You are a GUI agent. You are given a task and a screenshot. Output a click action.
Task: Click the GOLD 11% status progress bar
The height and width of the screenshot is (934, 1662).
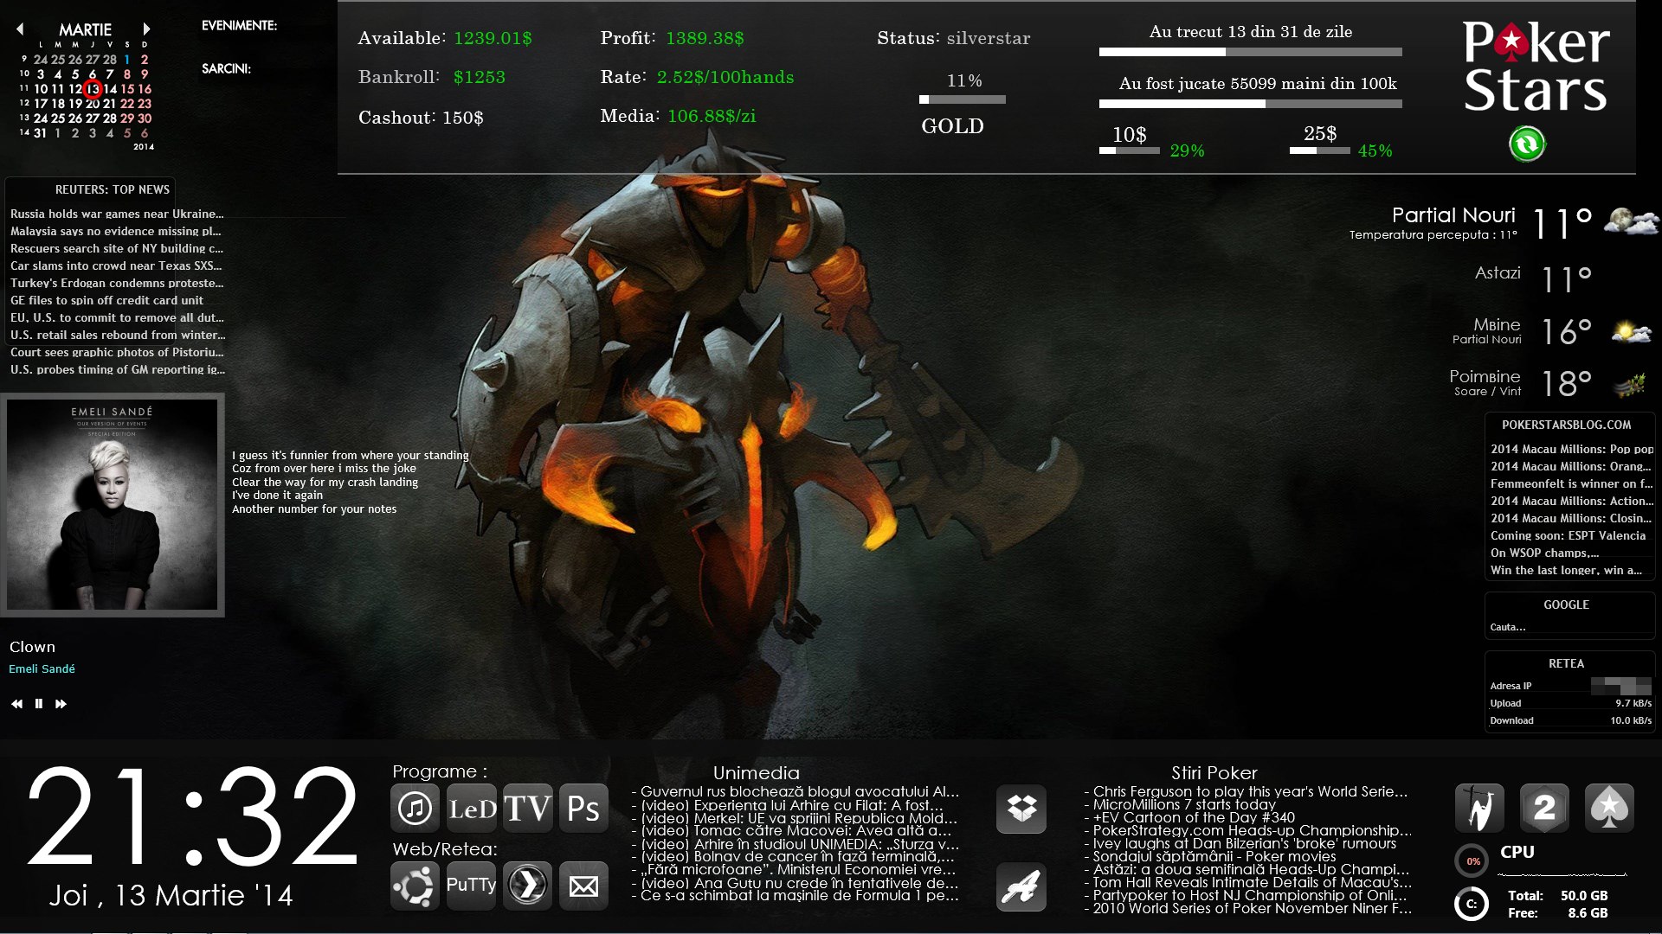click(963, 99)
